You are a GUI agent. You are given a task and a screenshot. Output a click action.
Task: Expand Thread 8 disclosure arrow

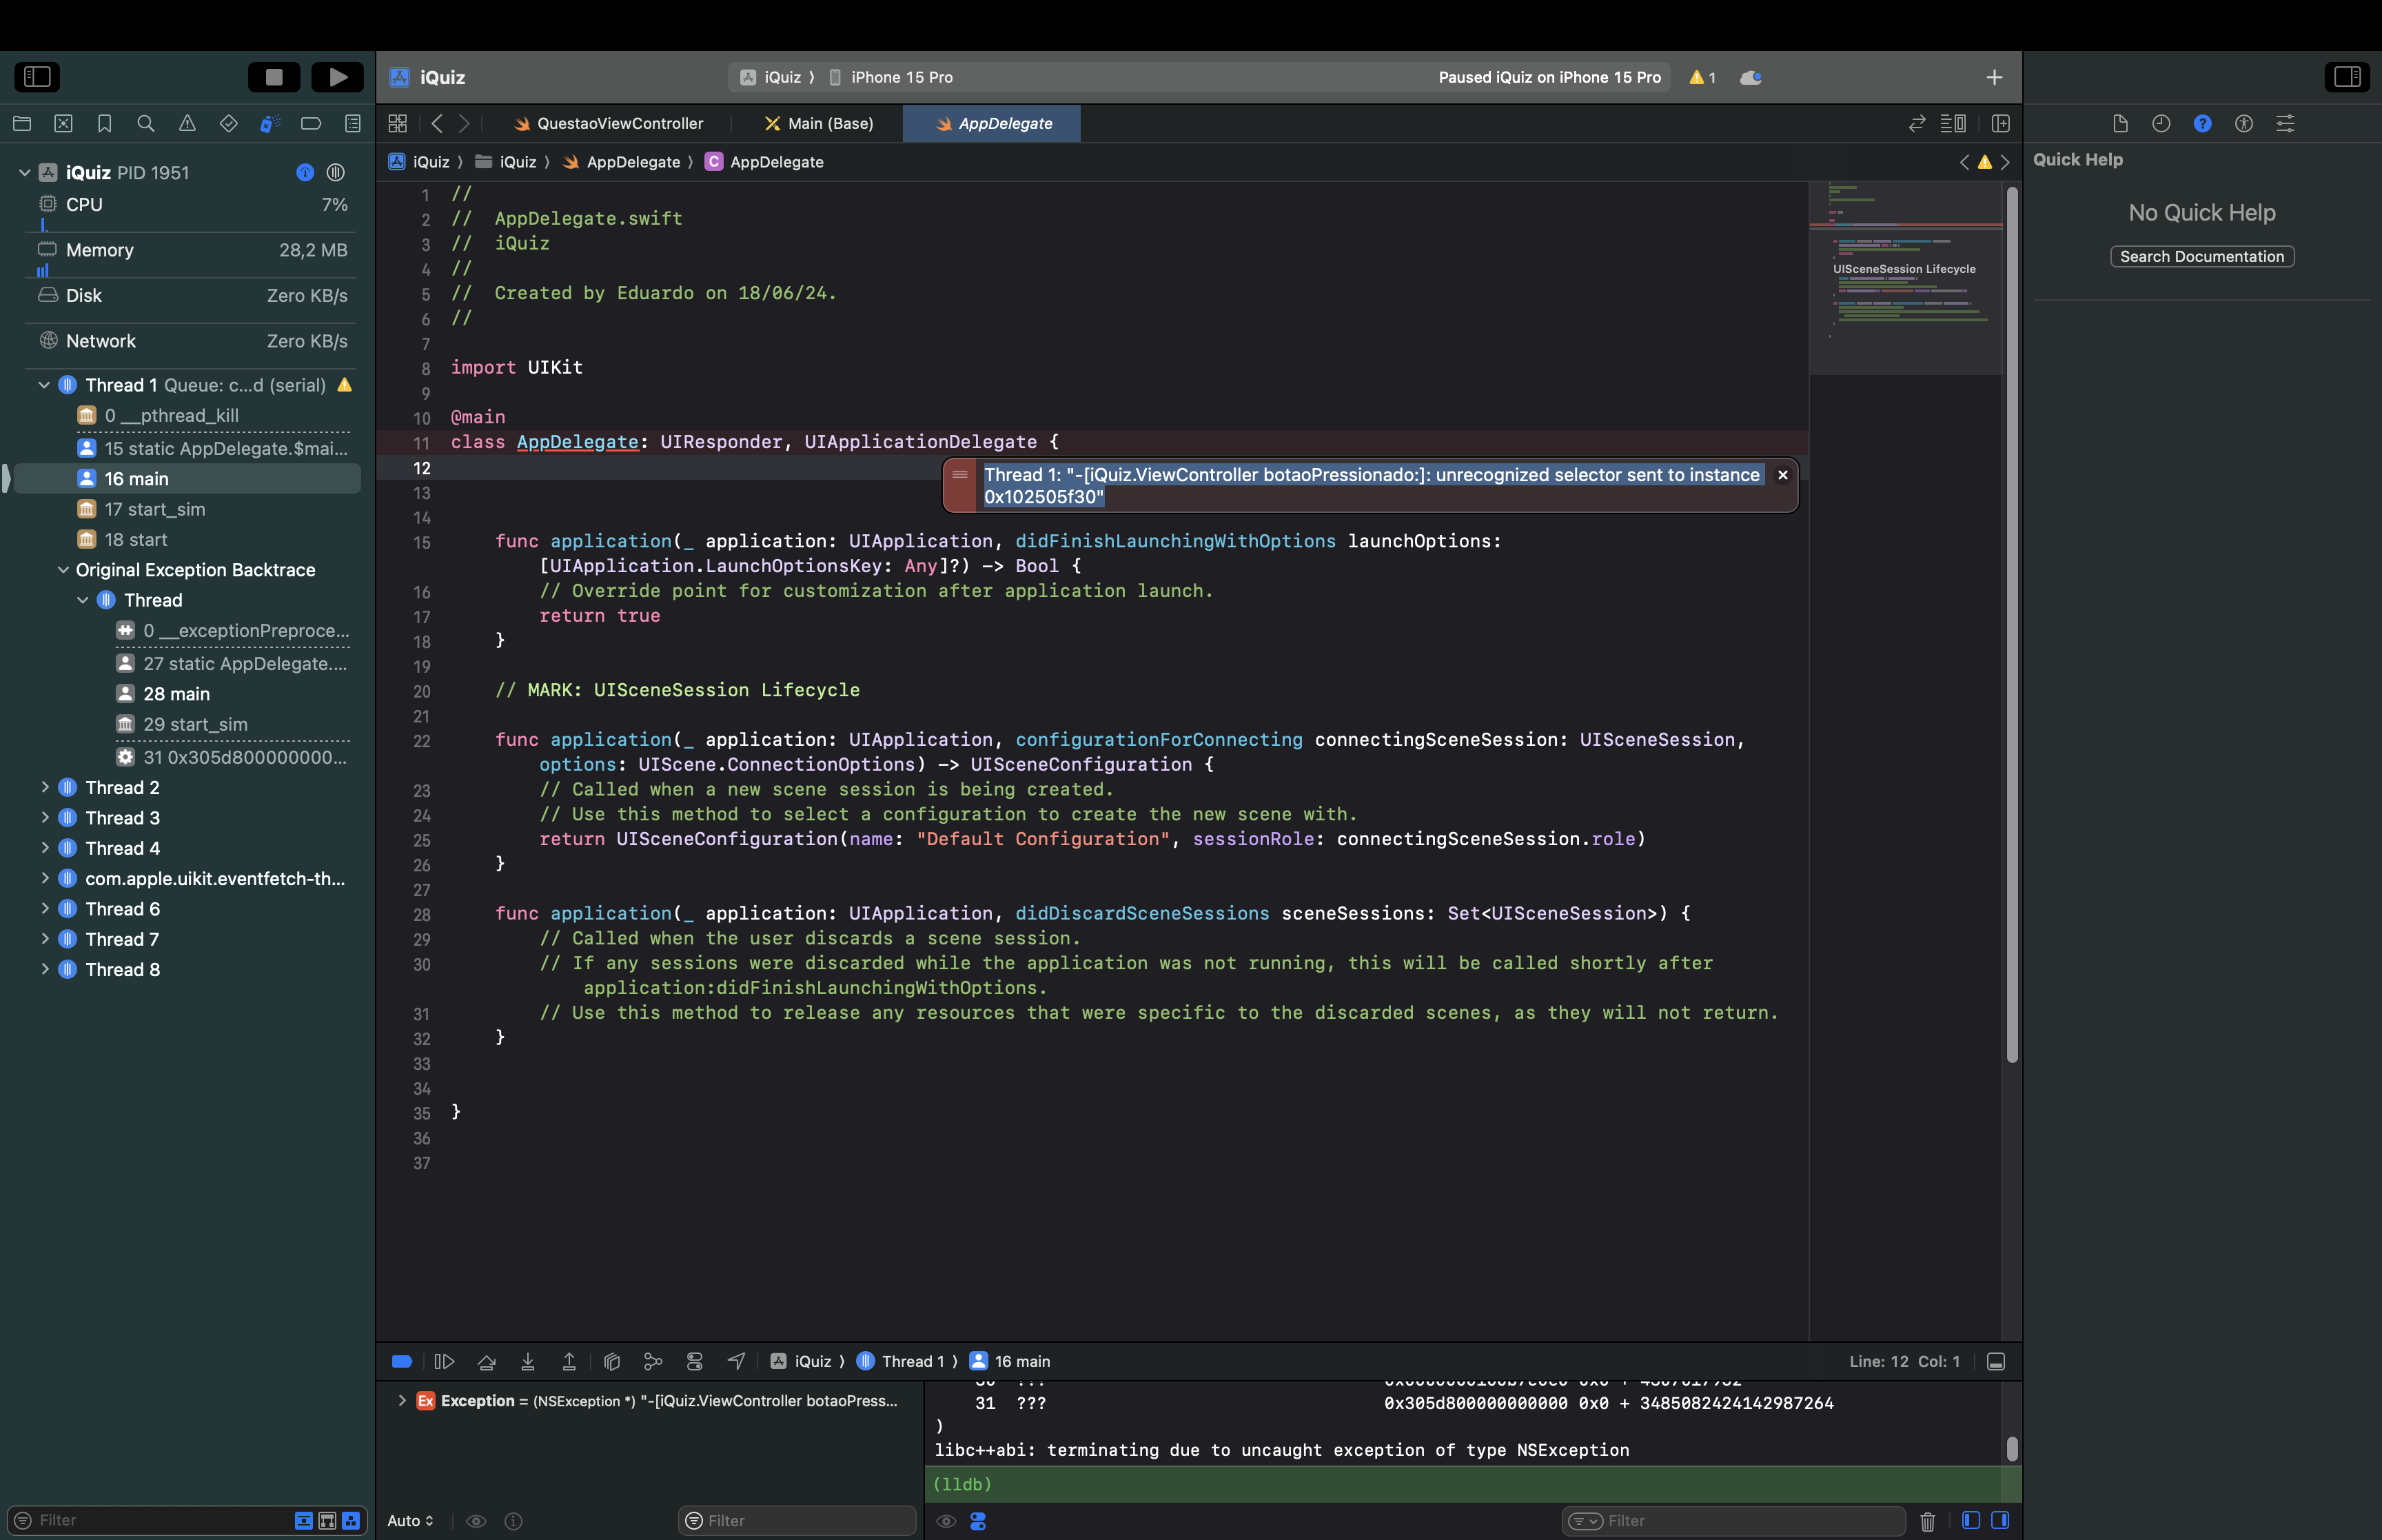[44, 969]
